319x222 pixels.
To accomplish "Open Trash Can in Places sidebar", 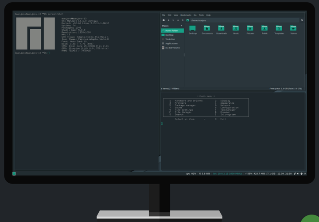I will 172,39.
